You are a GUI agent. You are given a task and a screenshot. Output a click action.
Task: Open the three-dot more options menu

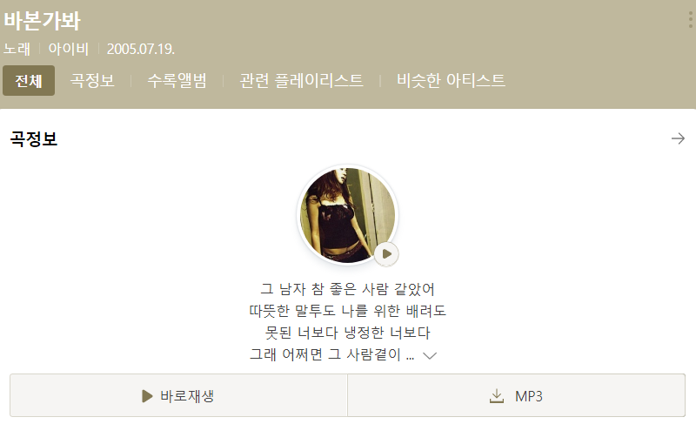(691, 20)
